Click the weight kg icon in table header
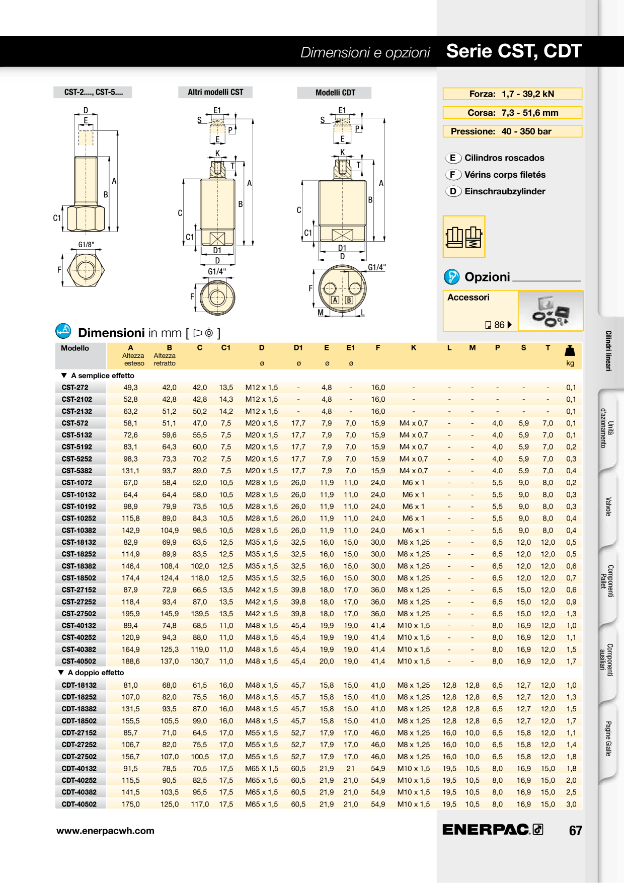 (570, 350)
